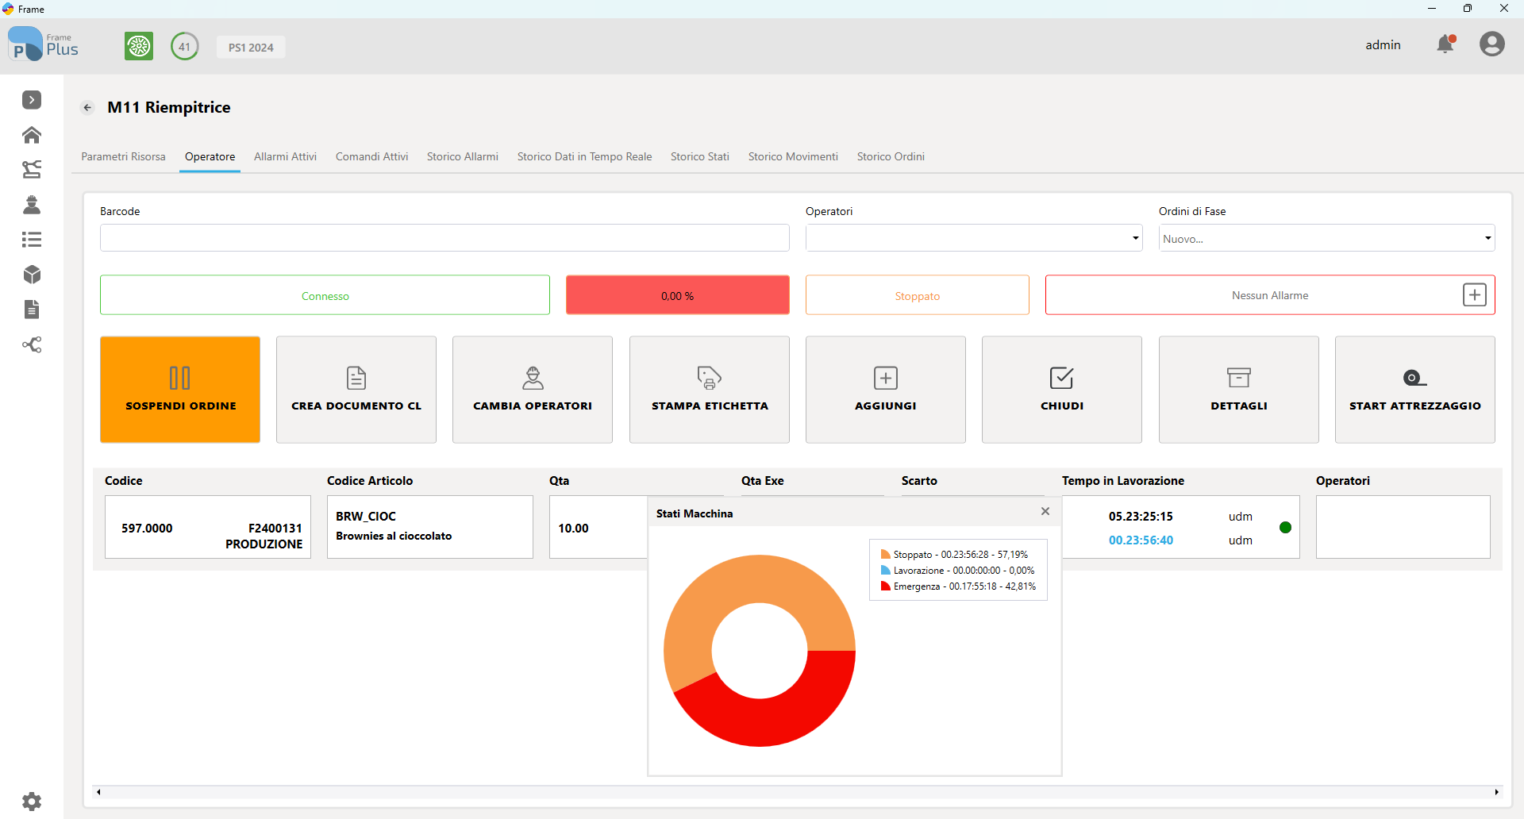Switch to Storico Allarmi tab
1524x819 pixels.
[463, 156]
